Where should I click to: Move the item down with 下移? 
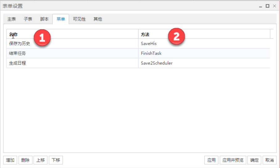56,160
